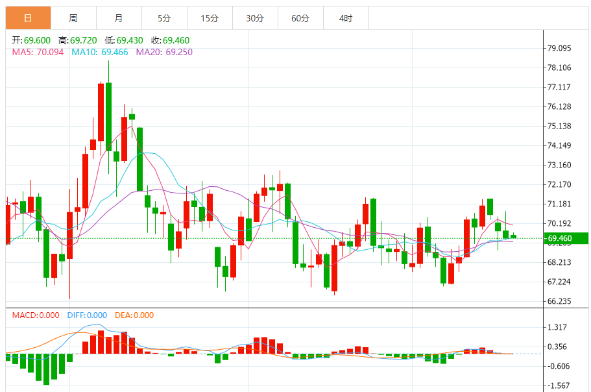Click the tallest green candlestick near 78.106

click(x=108, y=117)
